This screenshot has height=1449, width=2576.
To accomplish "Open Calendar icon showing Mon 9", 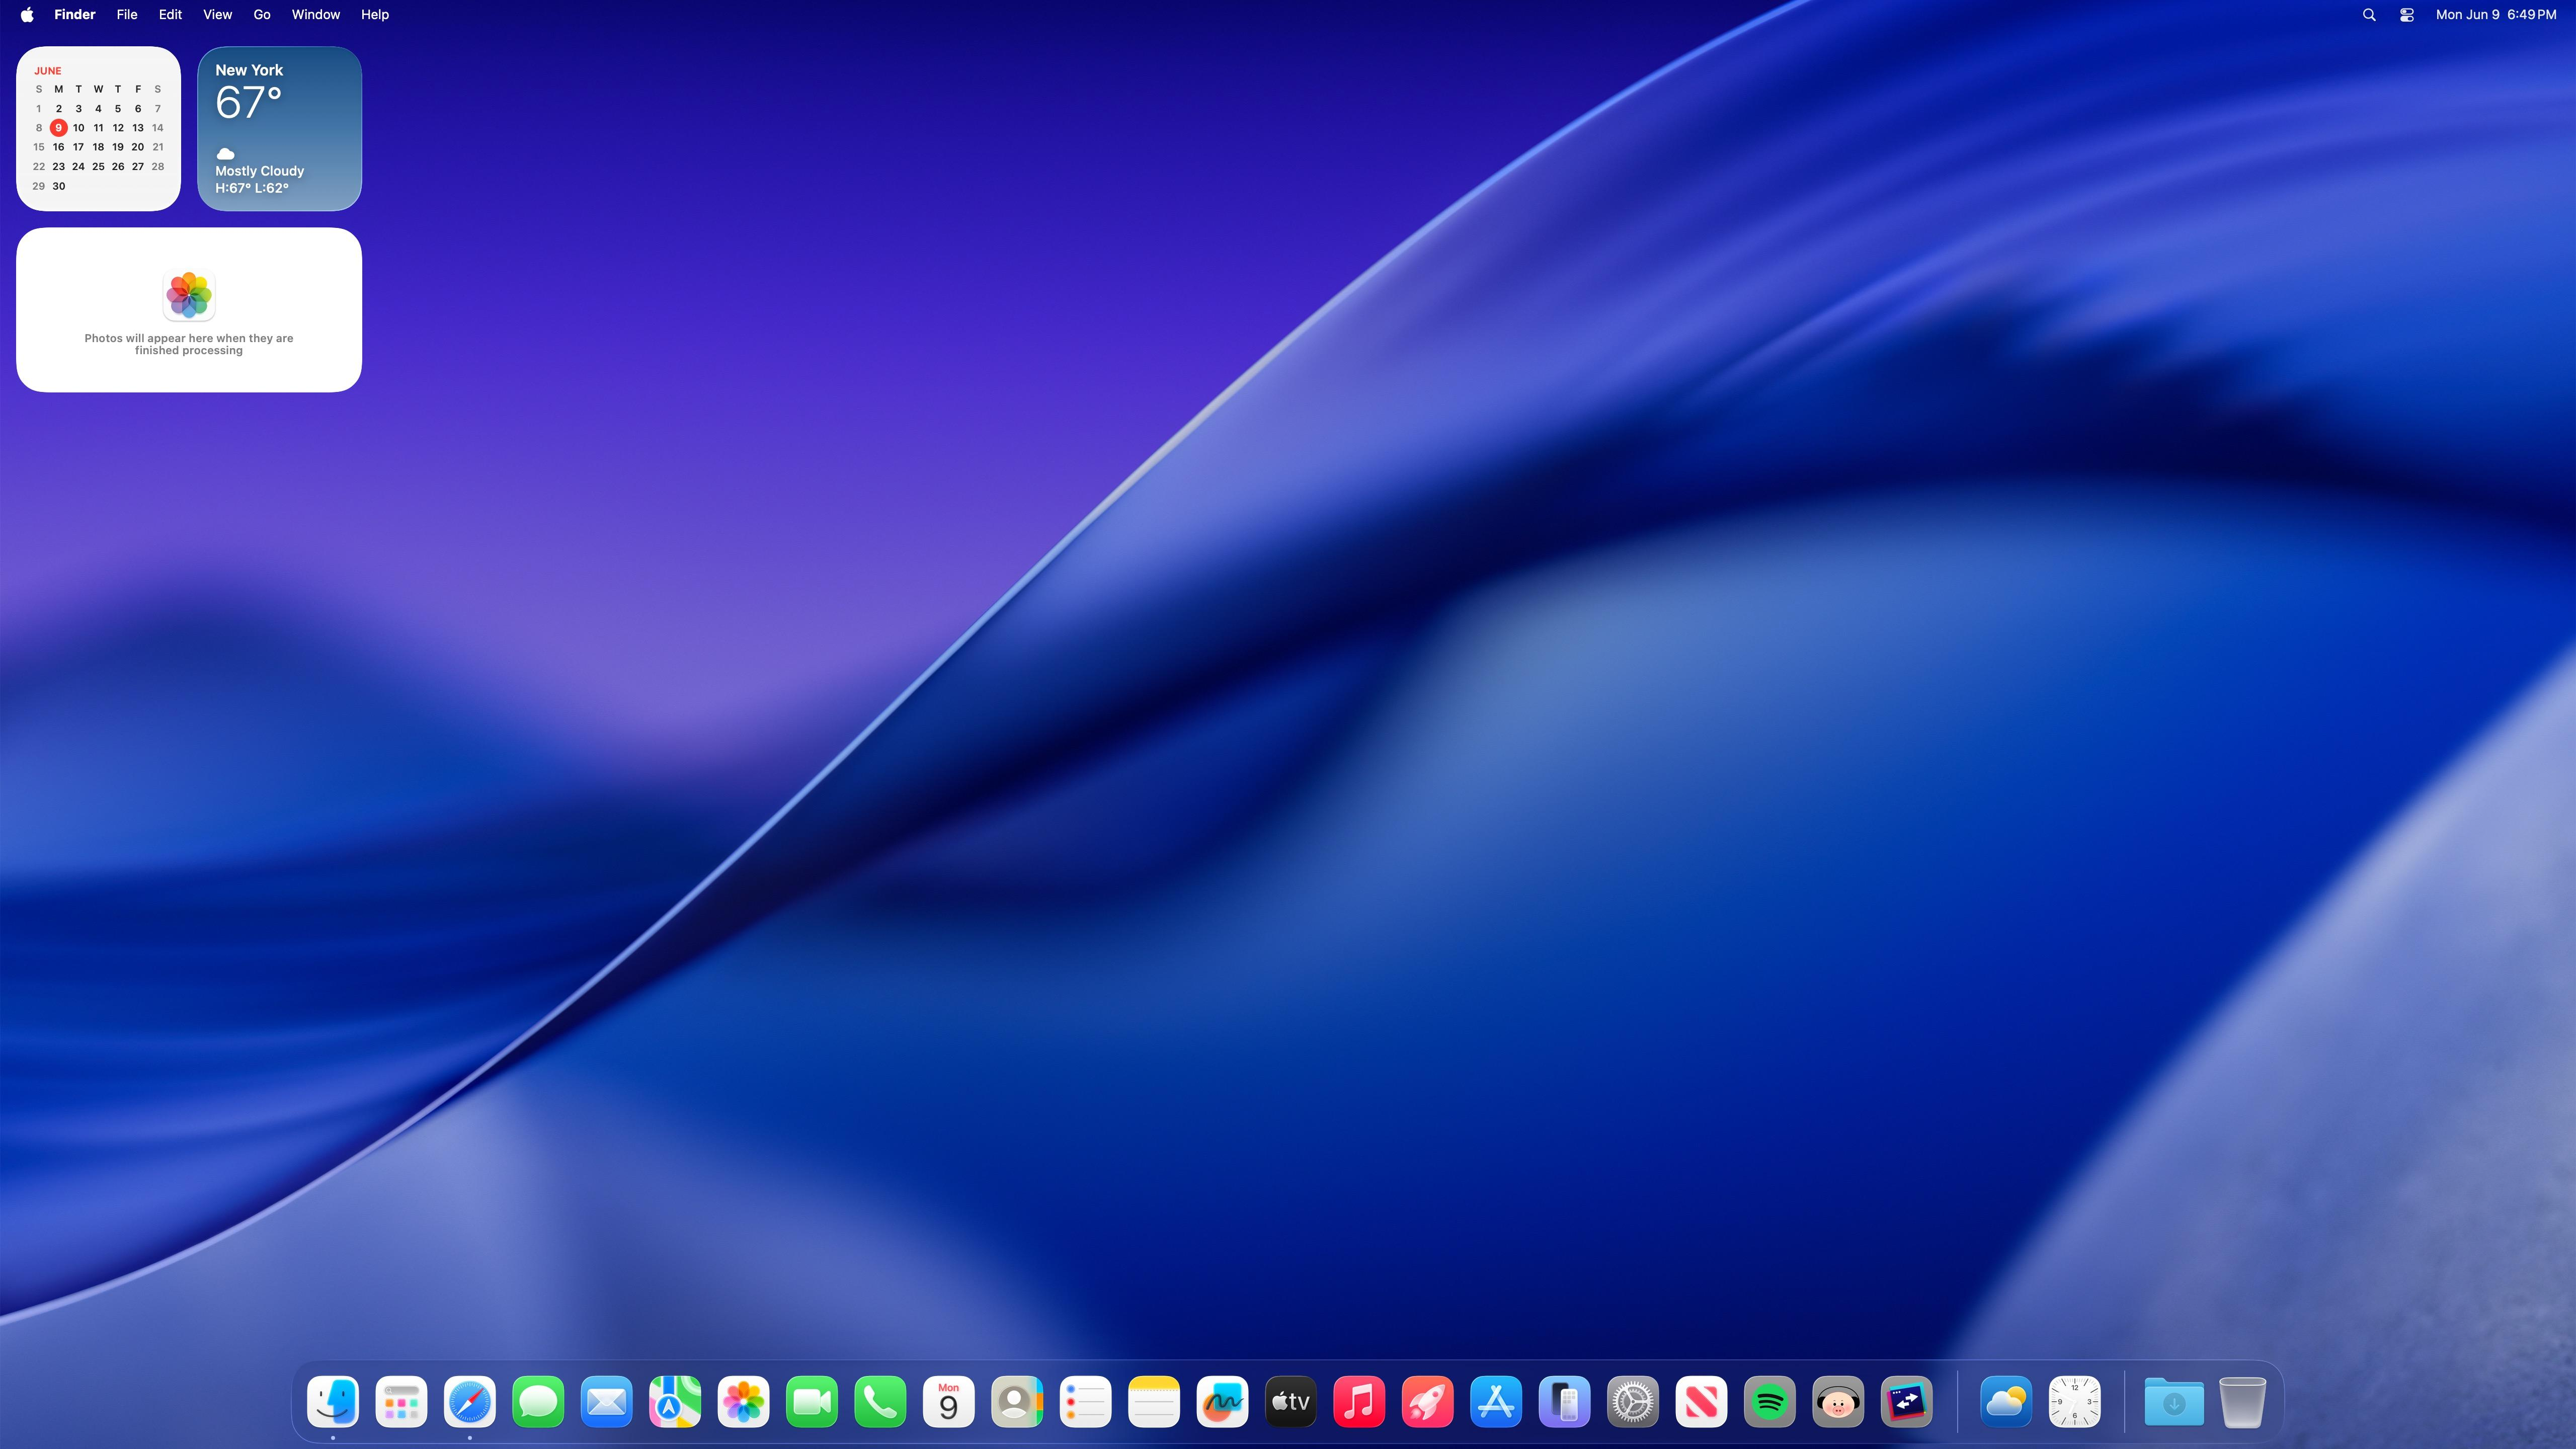I will (949, 1402).
